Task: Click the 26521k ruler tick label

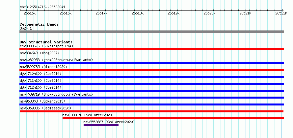Action: point(246,13)
